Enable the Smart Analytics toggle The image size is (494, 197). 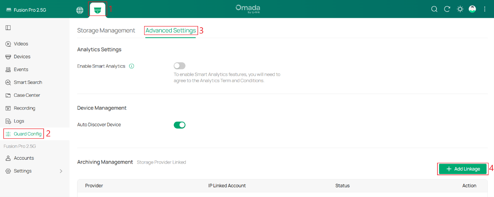click(x=180, y=66)
